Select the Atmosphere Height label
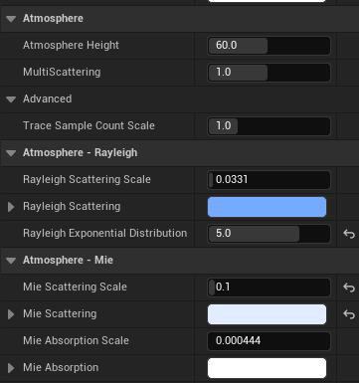The image size is (359, 383). [71, 45]
